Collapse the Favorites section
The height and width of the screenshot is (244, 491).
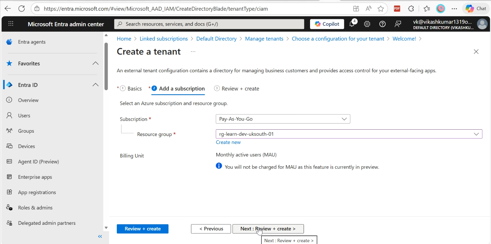click(x=95, y=63)
